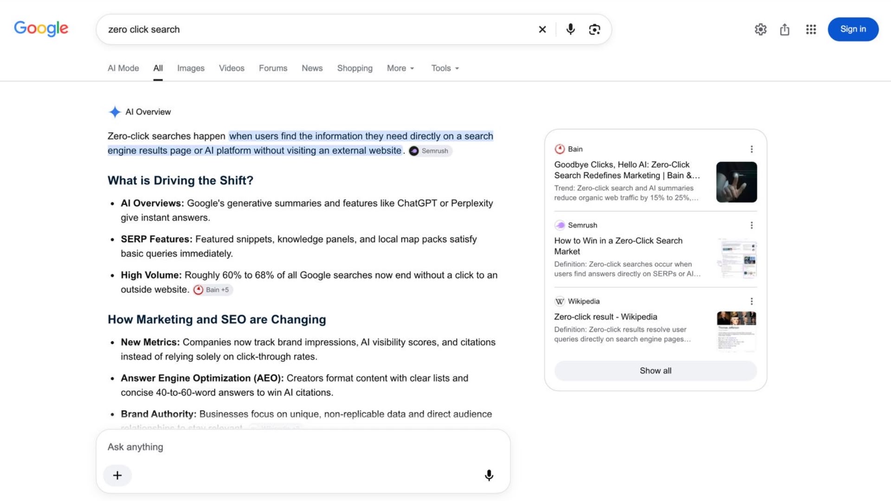Click the Wikipedia article thumbnail image
The image size is (891, 501).
point(736,332)
